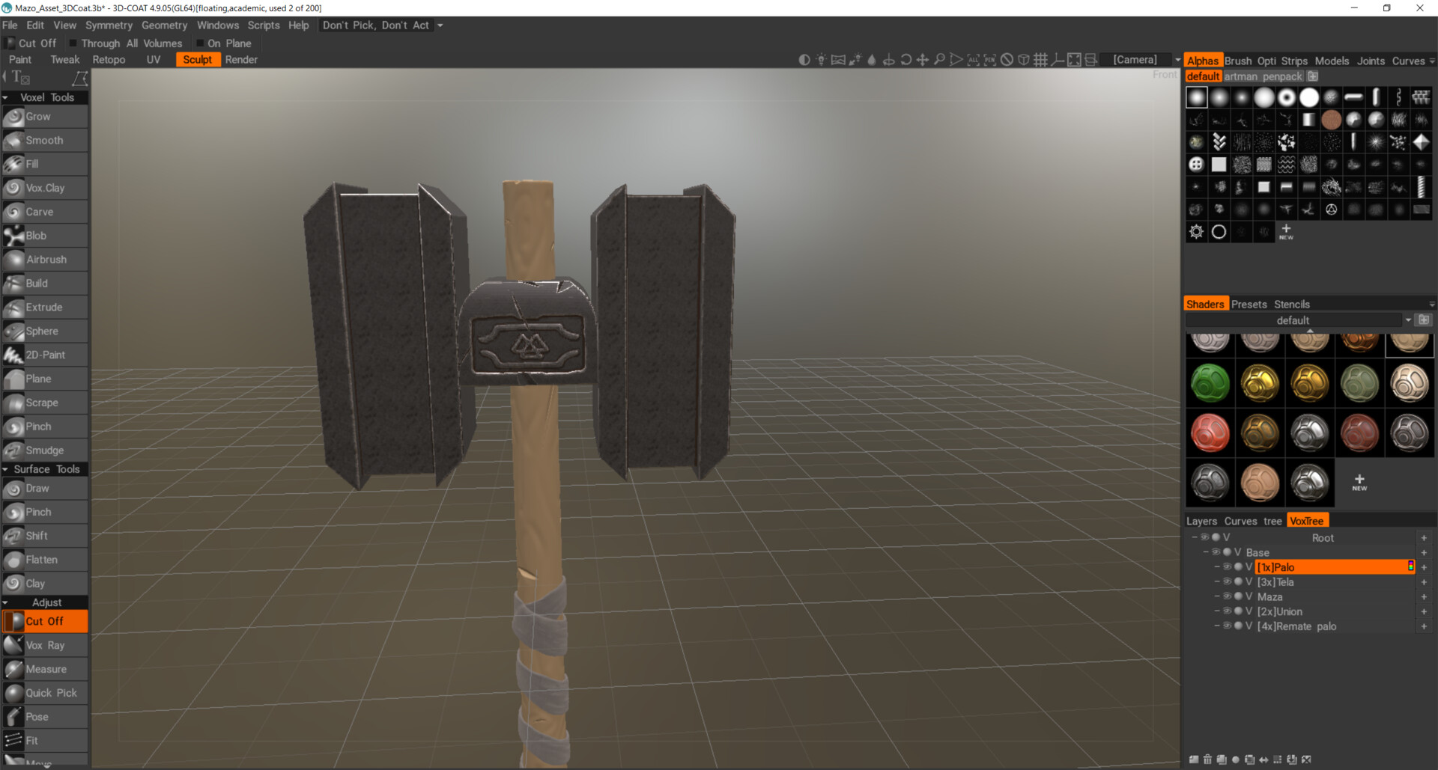Activate the Blob tool
Image resolution: width=1438 pixels, height=770 pixels.
coord(45,236)
